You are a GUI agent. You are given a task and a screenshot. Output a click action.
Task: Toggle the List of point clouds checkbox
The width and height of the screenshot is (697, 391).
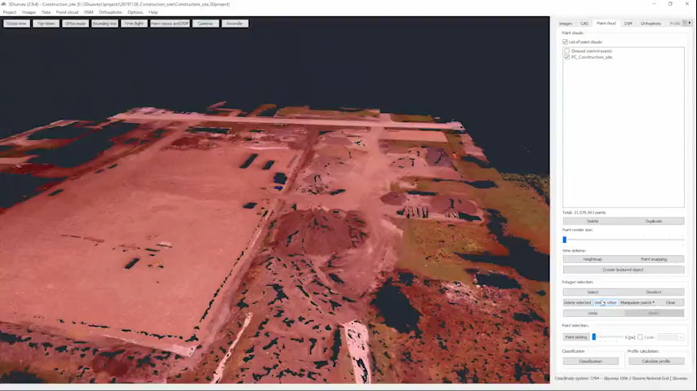pyautogui.click(x=566, y=42)
